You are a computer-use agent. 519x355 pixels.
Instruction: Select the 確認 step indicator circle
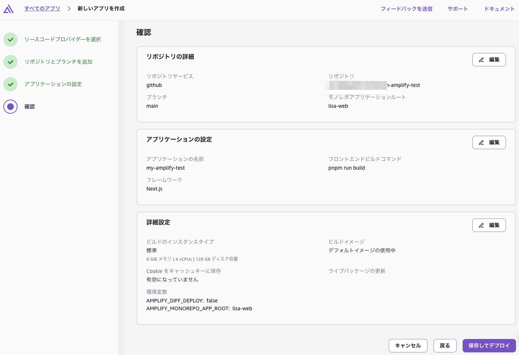pos(10,106)
